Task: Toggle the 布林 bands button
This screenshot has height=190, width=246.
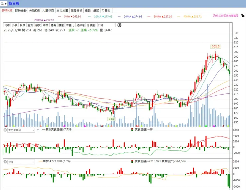Action: pyautogui.click(x=46, y=25)
